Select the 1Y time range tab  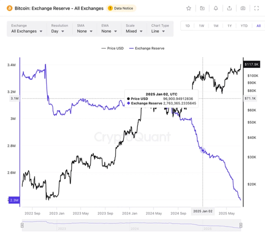(x=230, y=26)
